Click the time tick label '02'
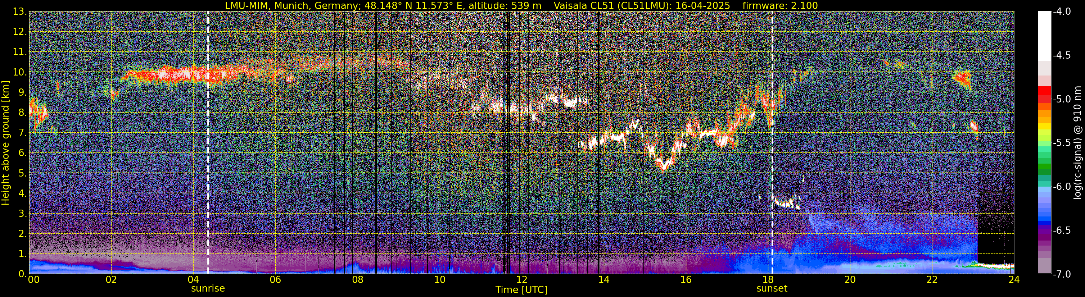 click(111, 280)
